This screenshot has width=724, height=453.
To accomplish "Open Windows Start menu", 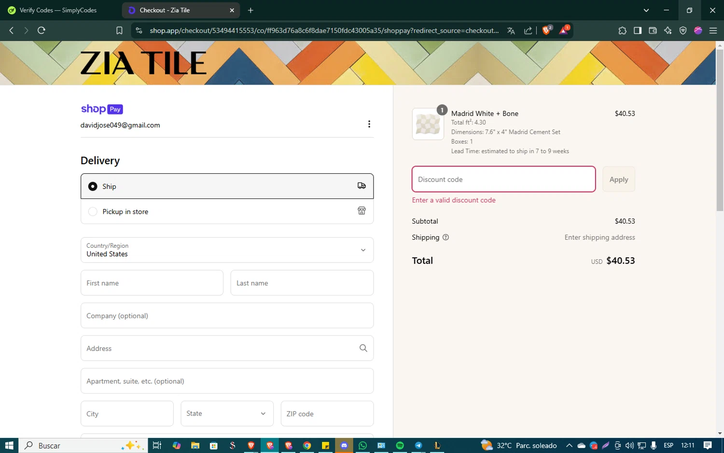I will click(x=9, y=445).
